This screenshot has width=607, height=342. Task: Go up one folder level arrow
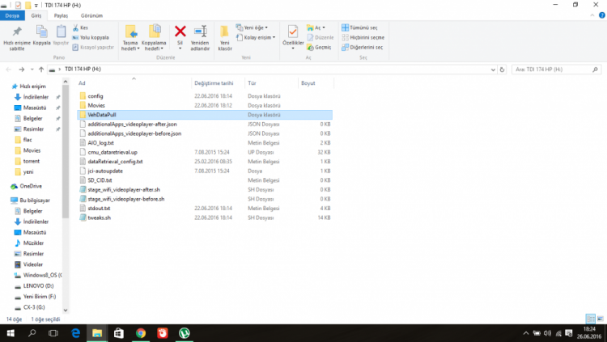(53, 70)
